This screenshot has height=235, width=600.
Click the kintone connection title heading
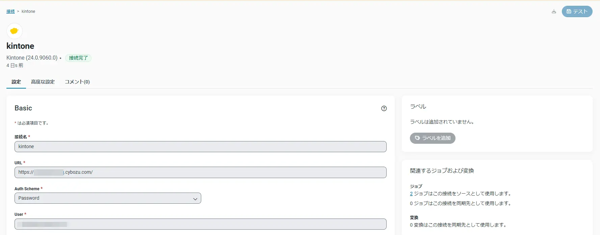[20, 46]
